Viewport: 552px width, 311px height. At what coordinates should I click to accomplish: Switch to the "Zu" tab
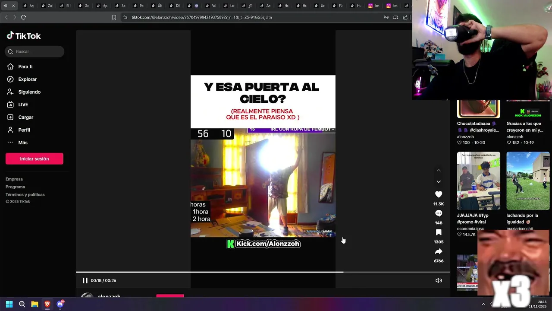(x=47, y=6)
